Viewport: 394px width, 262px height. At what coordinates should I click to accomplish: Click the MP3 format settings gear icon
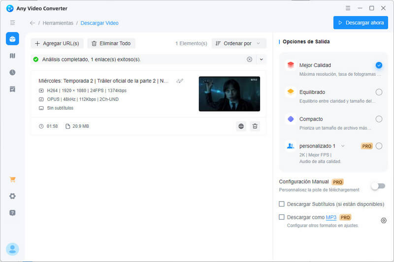click(384, 220)
